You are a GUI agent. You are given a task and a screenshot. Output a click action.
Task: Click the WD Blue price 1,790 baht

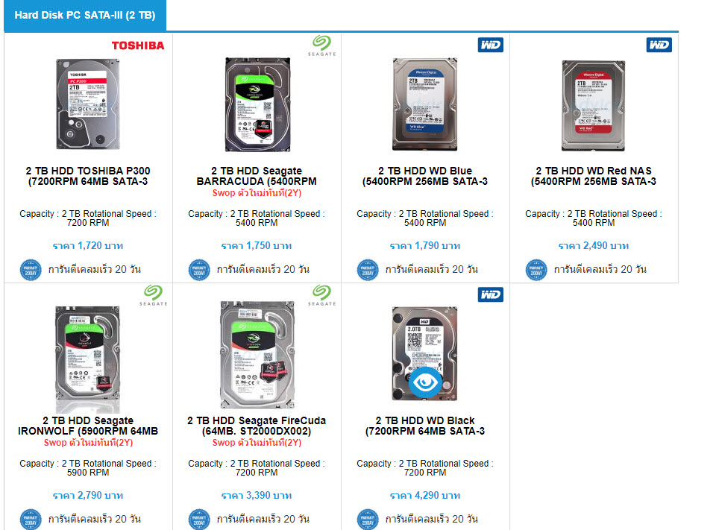pyautogui.click(x=425, y=245)
